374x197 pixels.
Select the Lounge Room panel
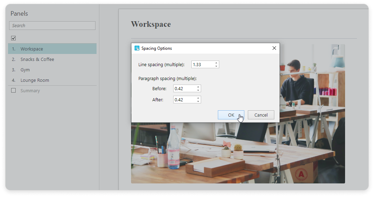pyautogui.click(x=35, y=80)
